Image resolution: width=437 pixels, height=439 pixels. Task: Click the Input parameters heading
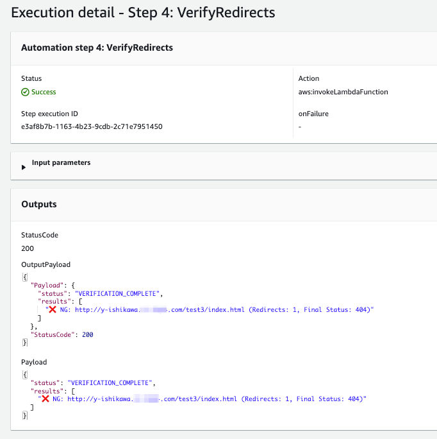coord(61,162)
